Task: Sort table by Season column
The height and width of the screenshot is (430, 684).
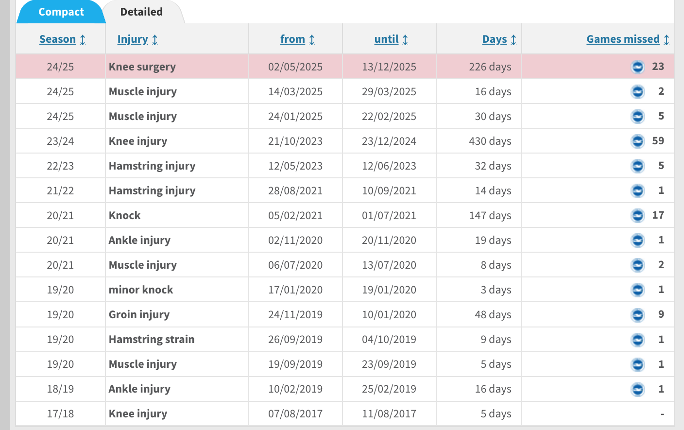Action: 57,39
